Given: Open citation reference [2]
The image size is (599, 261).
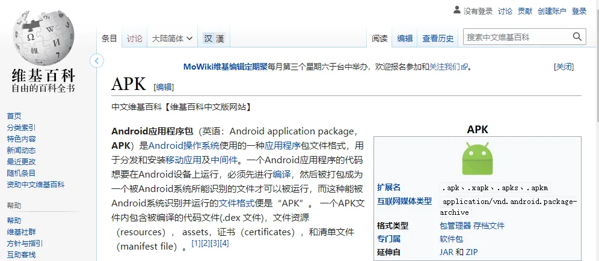Looking at the screenshot, I should pos(205,243).
